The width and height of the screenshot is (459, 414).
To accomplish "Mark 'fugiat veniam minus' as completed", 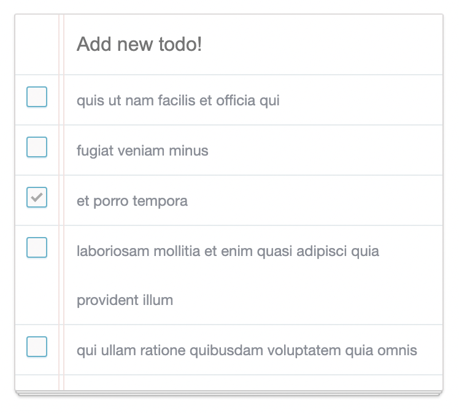I will tap(37, 147).
